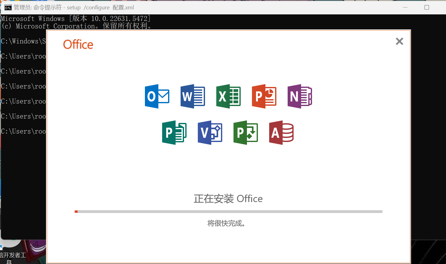Click the command prompt window title text

tap(74, 8)
